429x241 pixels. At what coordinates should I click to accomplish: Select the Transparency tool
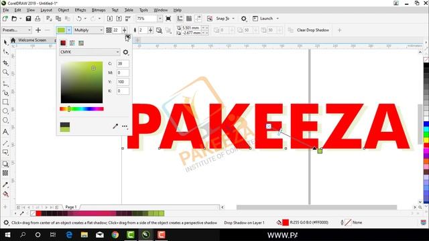(5, 173)
